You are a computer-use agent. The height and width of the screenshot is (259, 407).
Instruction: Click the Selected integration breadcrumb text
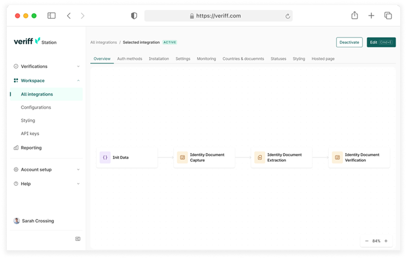coord(141,42)
